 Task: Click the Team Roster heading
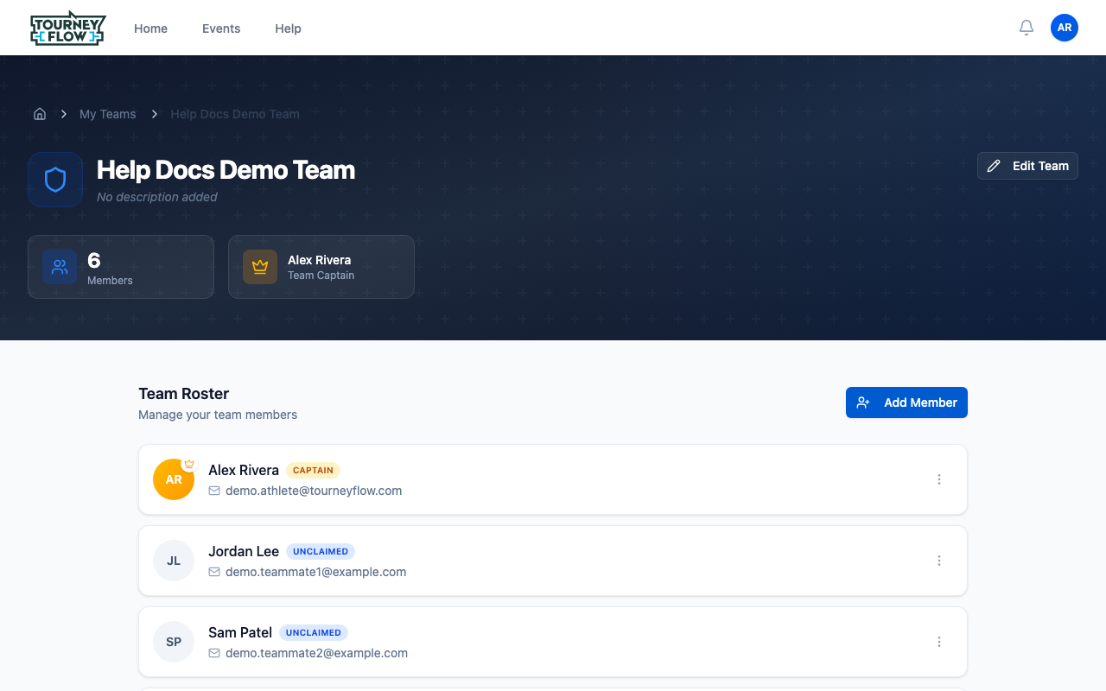[x=183, y=394]
